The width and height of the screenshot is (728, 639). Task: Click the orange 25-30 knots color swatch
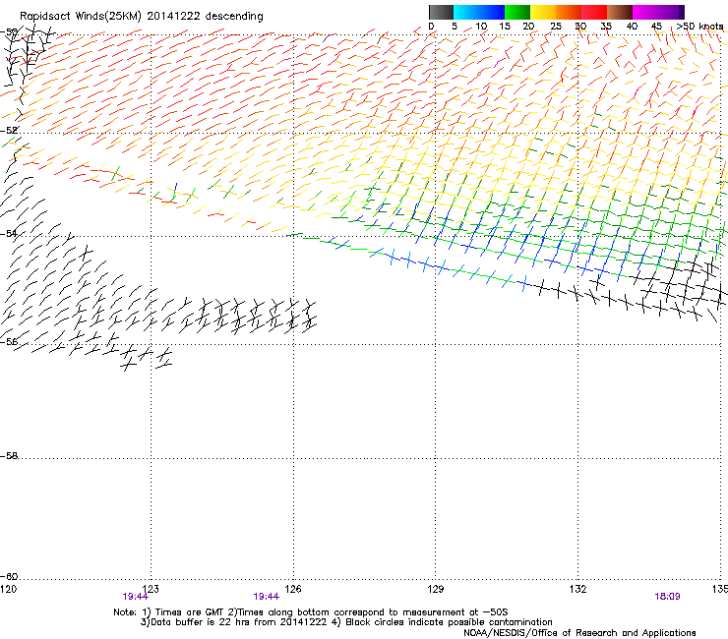point(569,12)
